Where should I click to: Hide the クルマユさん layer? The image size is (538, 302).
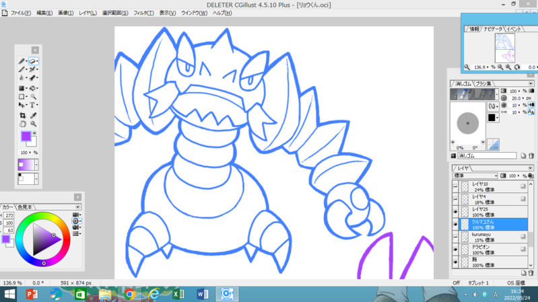pos(455,225)
